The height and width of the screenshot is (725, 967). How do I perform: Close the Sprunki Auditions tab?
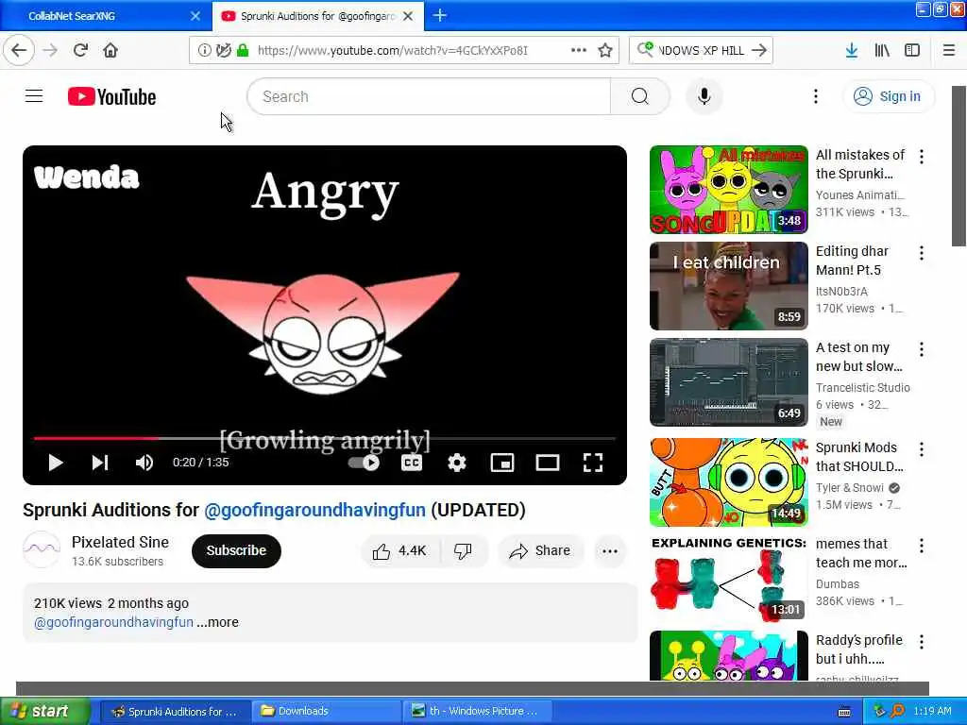coord(408,16)
